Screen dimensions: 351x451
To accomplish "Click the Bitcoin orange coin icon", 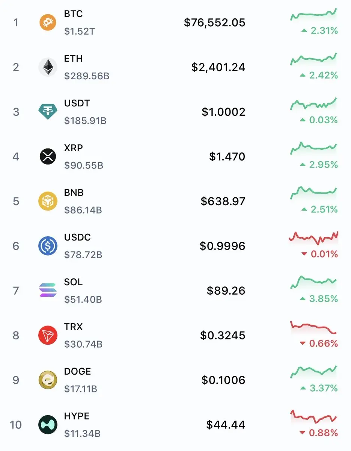I will click(x=48, y=23).
